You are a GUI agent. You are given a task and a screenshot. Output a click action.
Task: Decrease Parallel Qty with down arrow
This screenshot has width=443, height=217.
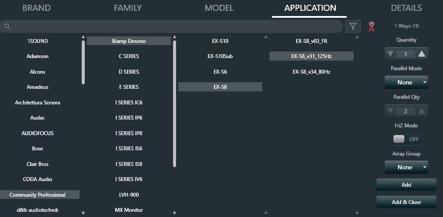click(390, 111)
